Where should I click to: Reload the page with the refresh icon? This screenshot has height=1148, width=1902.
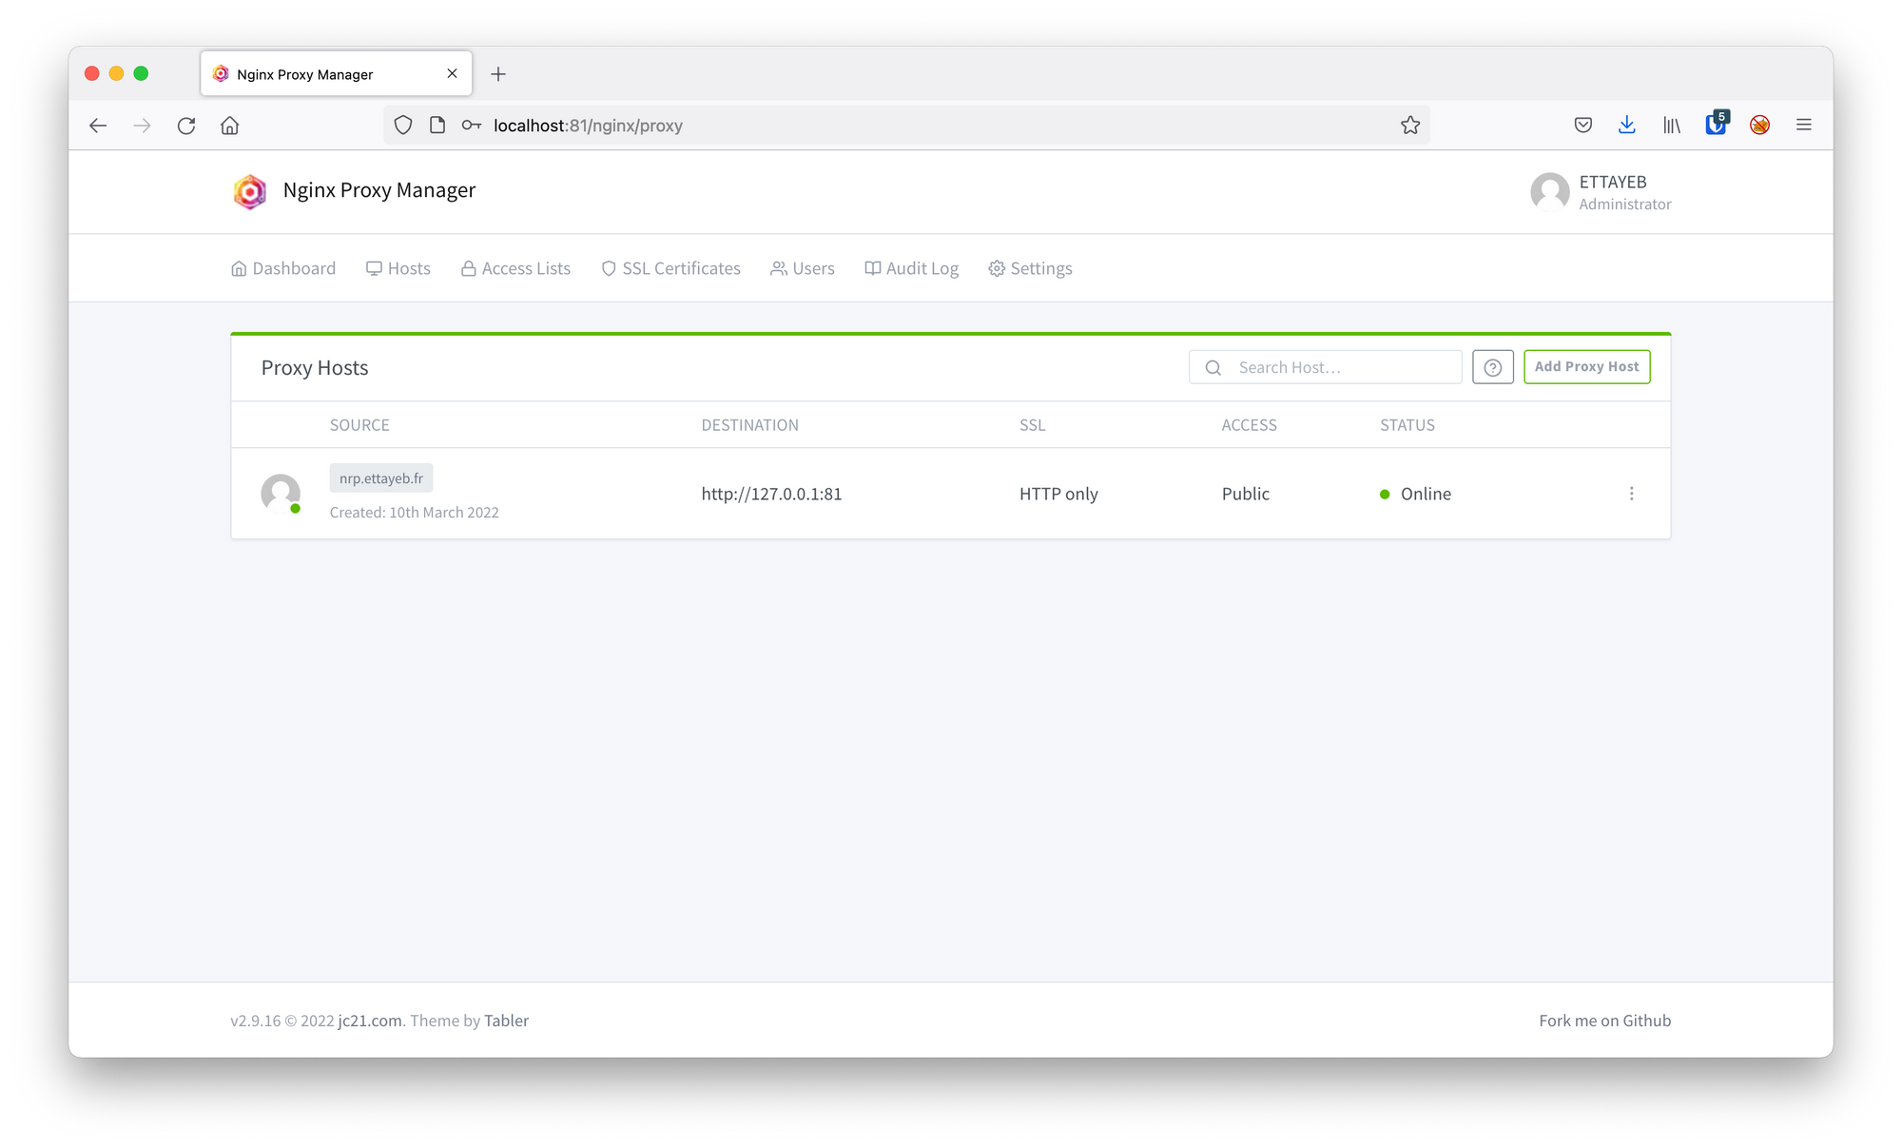[x=186, y=126]
